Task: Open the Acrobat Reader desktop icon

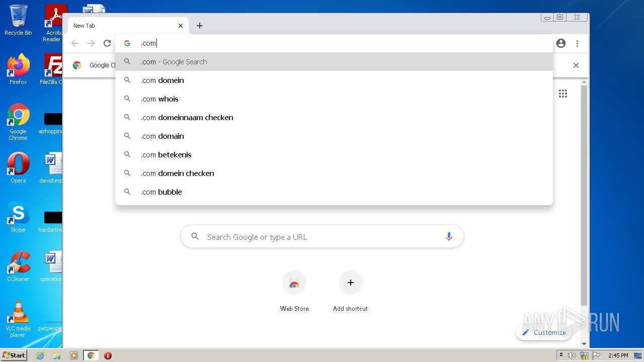Action: pos(54,23)
